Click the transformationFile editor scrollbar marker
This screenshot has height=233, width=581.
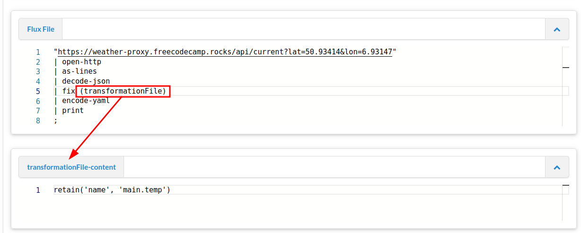pyautogui.click(x=565, y=186)
